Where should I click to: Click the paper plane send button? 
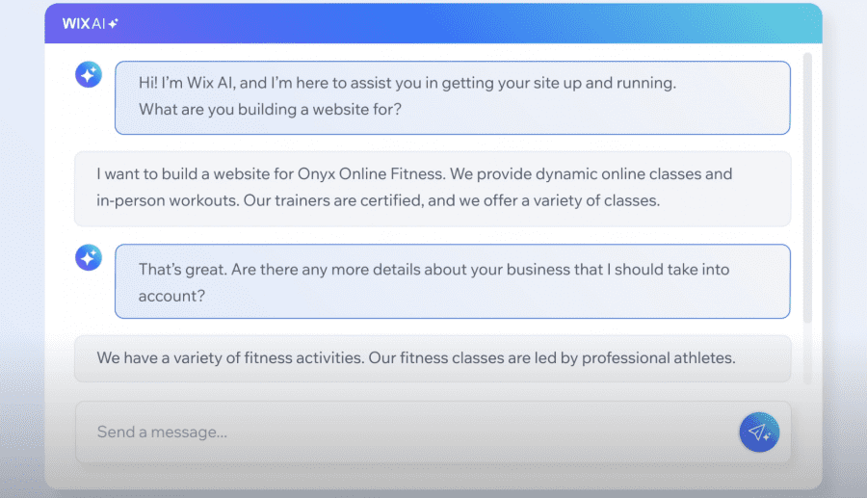coord(759,432)
